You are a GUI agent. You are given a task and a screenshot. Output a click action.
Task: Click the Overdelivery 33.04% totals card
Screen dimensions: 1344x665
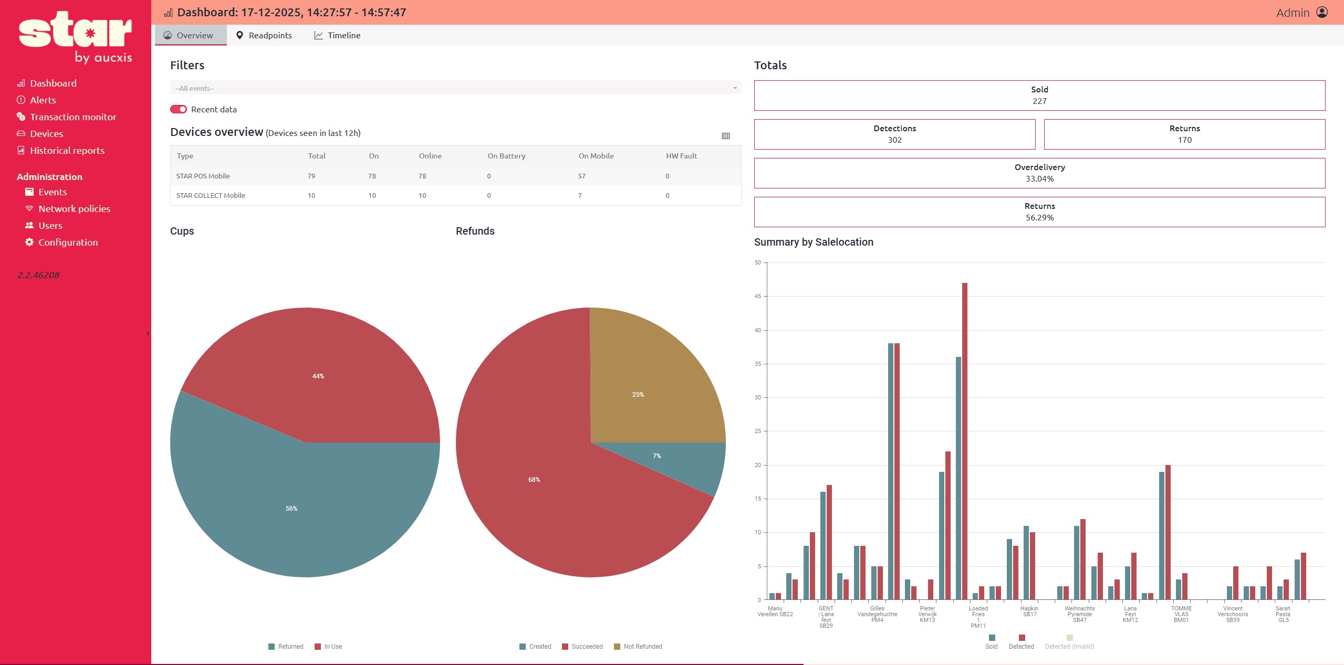1039,173
